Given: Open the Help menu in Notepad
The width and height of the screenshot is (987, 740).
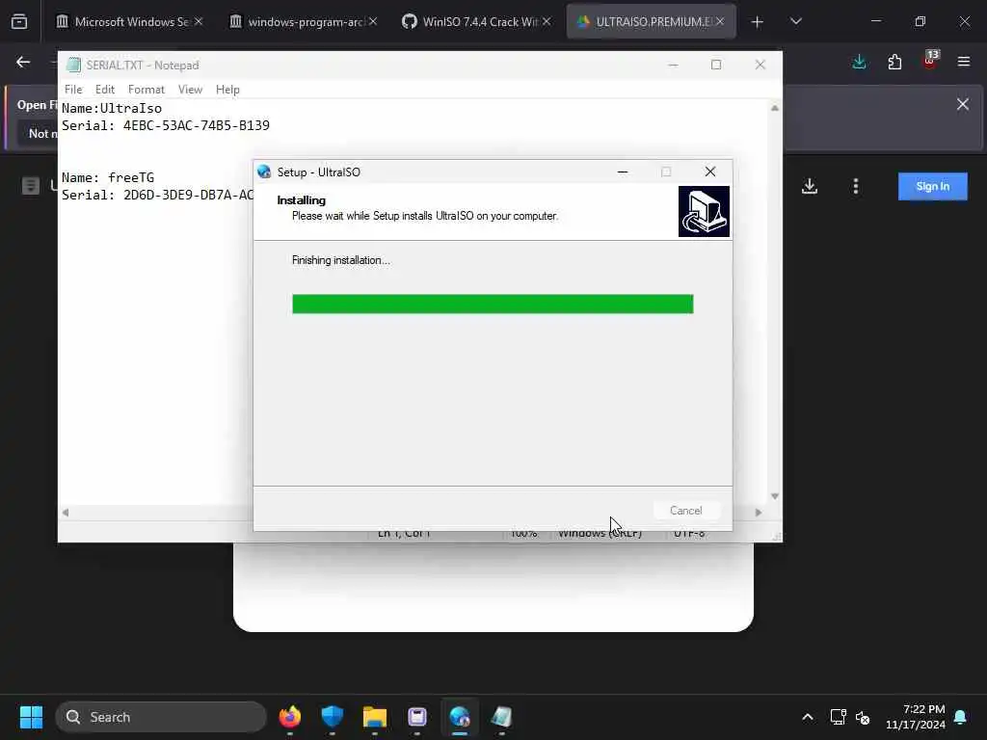Looking at the screenshot, I should click(227, 90).
